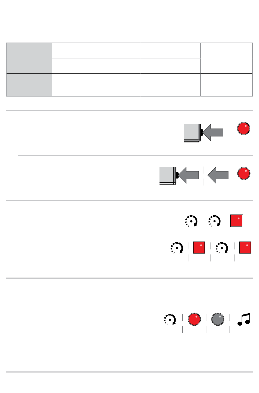Screen dimensions: 259x393
Task: Toggle the red round LED after the single-arrow device
Action: (244, 129)
